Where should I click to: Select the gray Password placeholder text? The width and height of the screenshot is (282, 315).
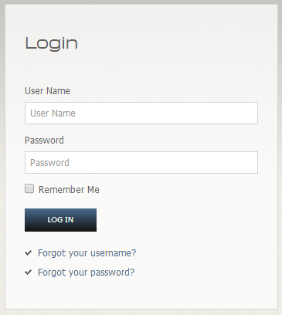pyautogui.click(x=49, y=163)
